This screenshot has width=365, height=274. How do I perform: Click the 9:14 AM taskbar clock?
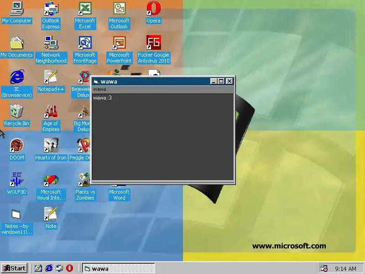point(345,269)
